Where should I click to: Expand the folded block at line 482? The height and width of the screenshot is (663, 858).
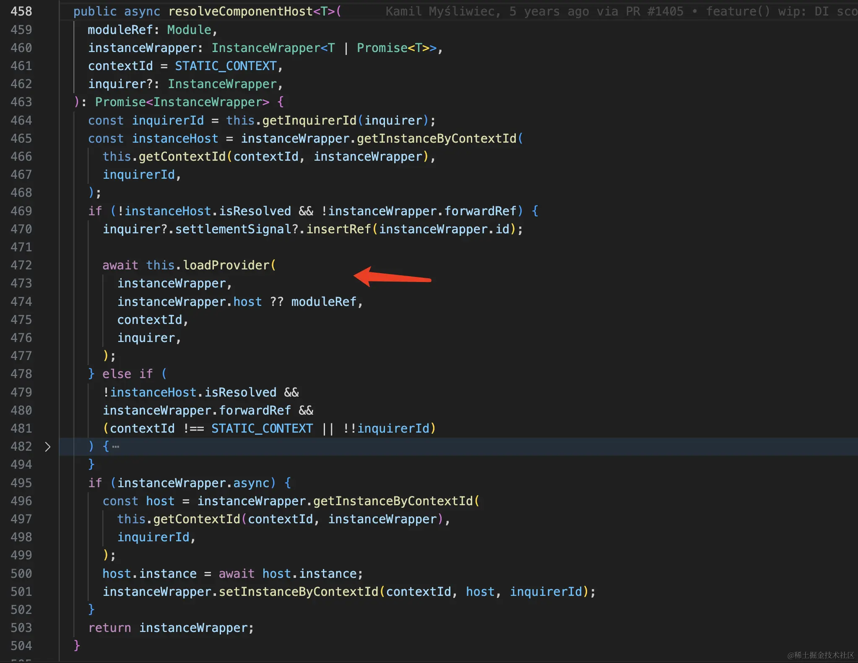click(x=47, y=447)
